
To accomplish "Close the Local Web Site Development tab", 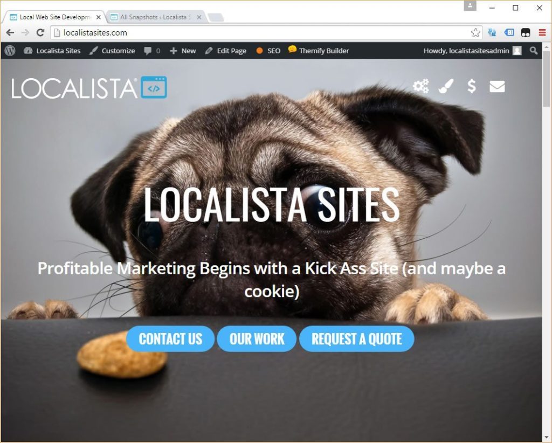I will (99, 17).
